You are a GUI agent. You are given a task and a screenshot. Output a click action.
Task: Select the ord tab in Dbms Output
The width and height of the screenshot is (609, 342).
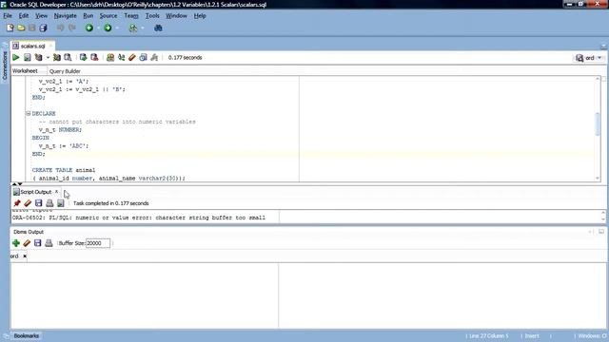point(14,256)
